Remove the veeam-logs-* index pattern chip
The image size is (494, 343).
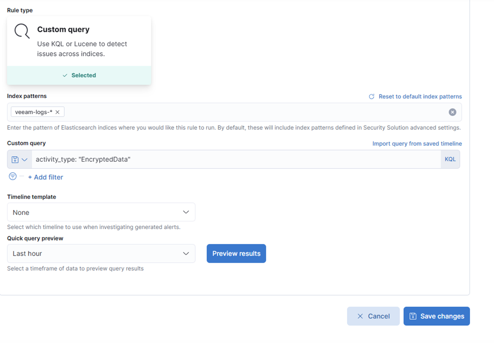[57, 112]
